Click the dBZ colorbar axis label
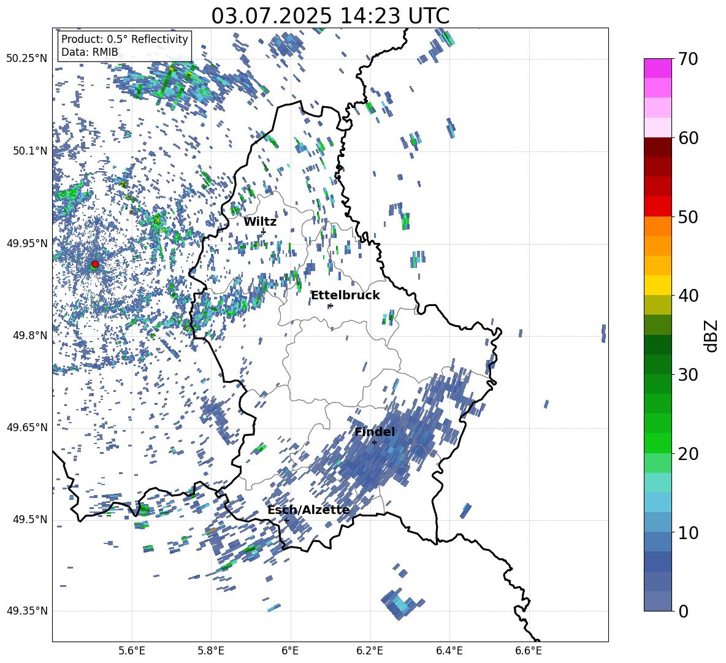Image resolution: width=726 pixels, height=663 pixels. (712, 335)
